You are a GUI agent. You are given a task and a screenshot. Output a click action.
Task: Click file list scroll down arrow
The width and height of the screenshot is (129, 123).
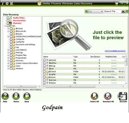[126, 83]
